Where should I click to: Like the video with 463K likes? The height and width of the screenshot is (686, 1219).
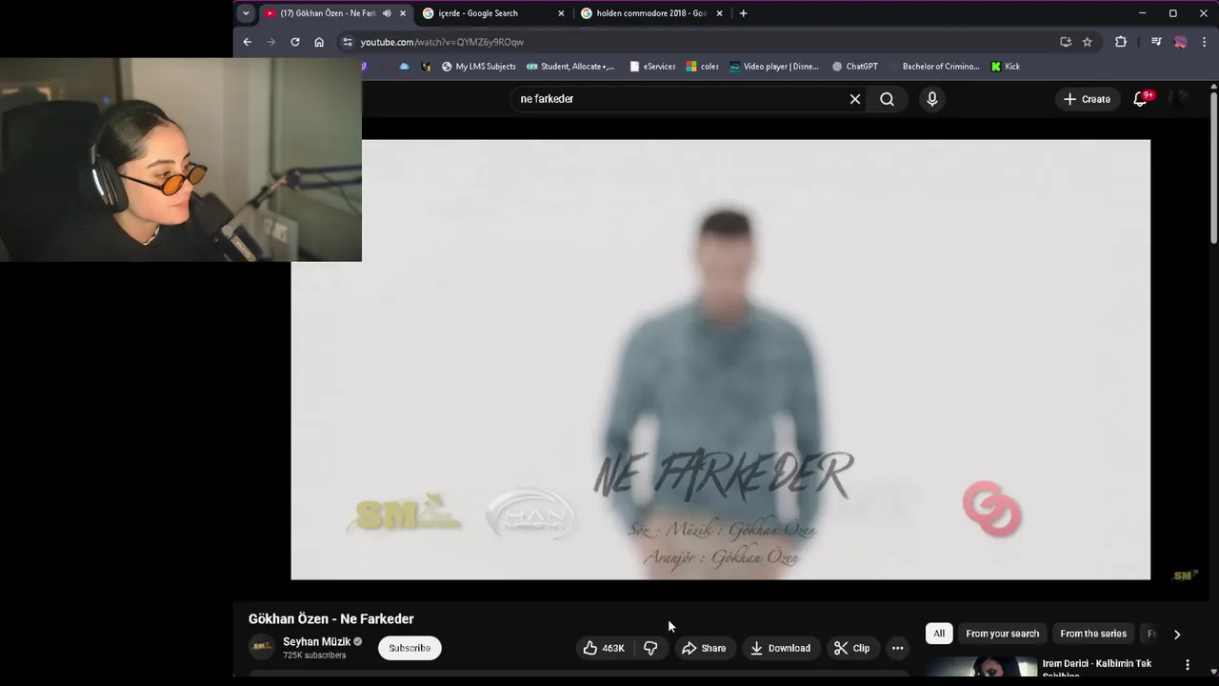(x=604, y=648)
